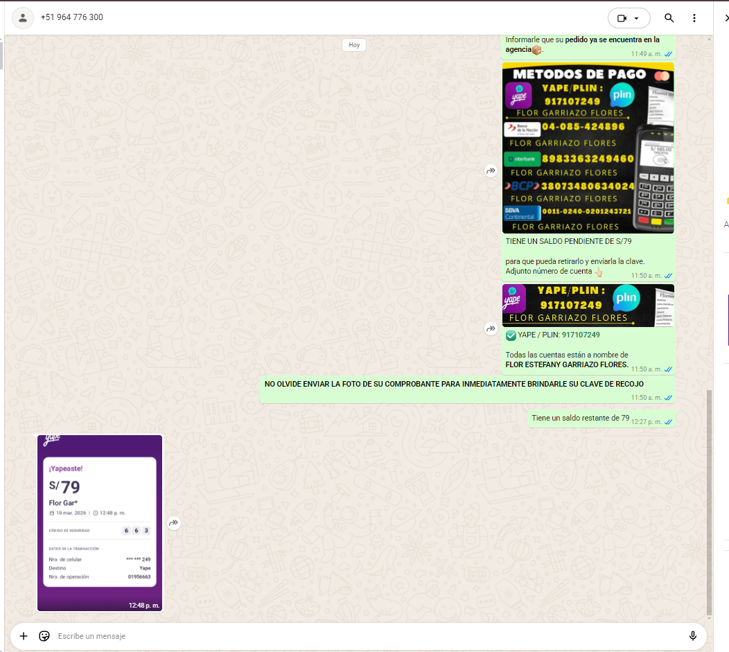
Task: Click the +51 964 776 300 contact name
Action: click(x=71, y=17)
